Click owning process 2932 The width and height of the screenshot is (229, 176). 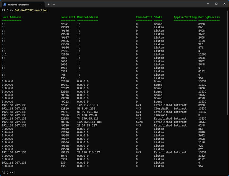click(x=202, y=61)
